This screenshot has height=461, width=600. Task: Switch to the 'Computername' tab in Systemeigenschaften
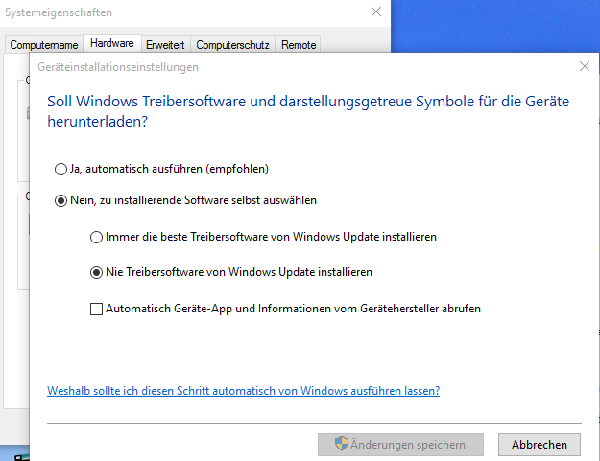(44, 45)
